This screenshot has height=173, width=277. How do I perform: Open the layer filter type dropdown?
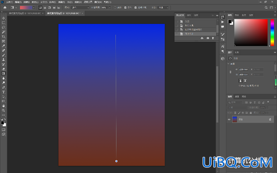(x=235, y=102)
